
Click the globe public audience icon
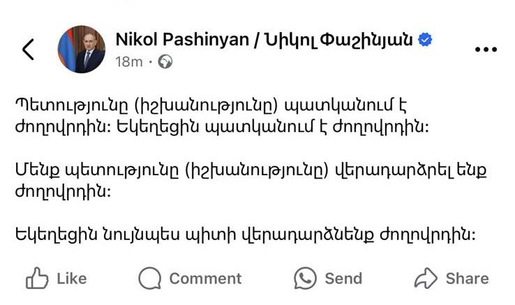[x=165, y=61]
